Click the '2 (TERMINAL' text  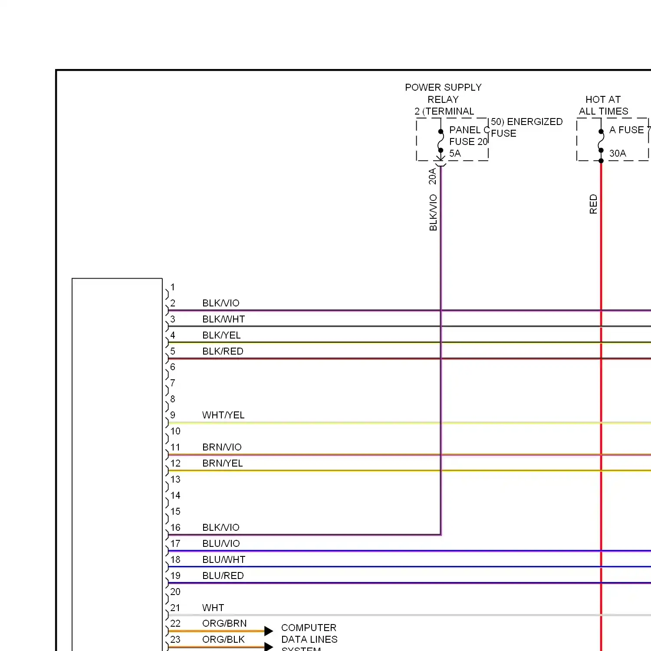(x=444, y=112)
